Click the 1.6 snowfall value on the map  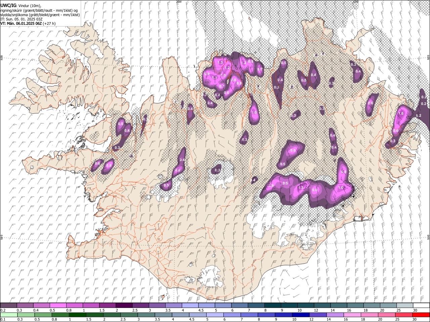click(400, 114)
